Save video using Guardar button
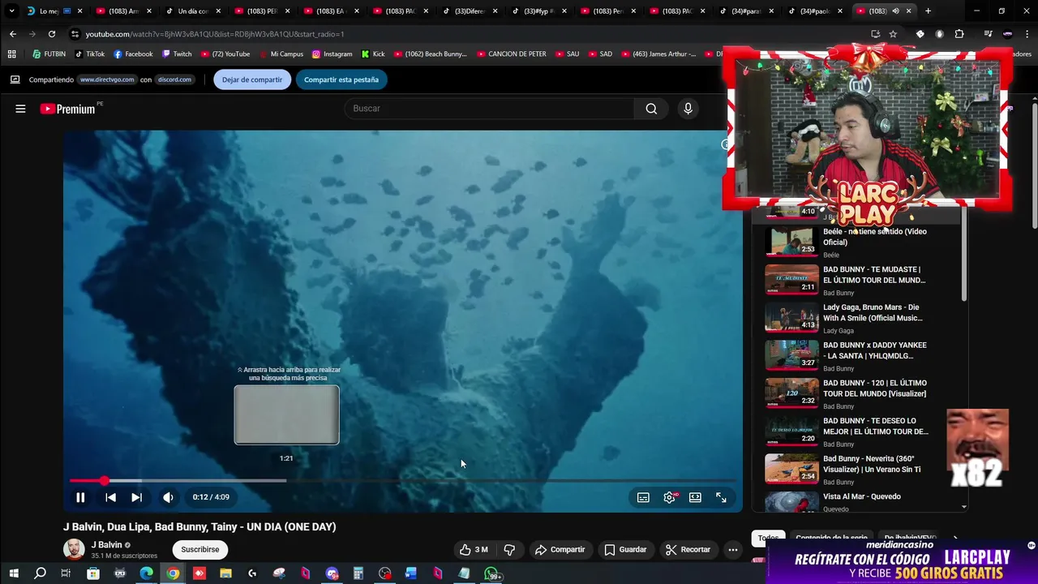The height and width of the screenshot is (584, 1038). click(x=626, y=549)
